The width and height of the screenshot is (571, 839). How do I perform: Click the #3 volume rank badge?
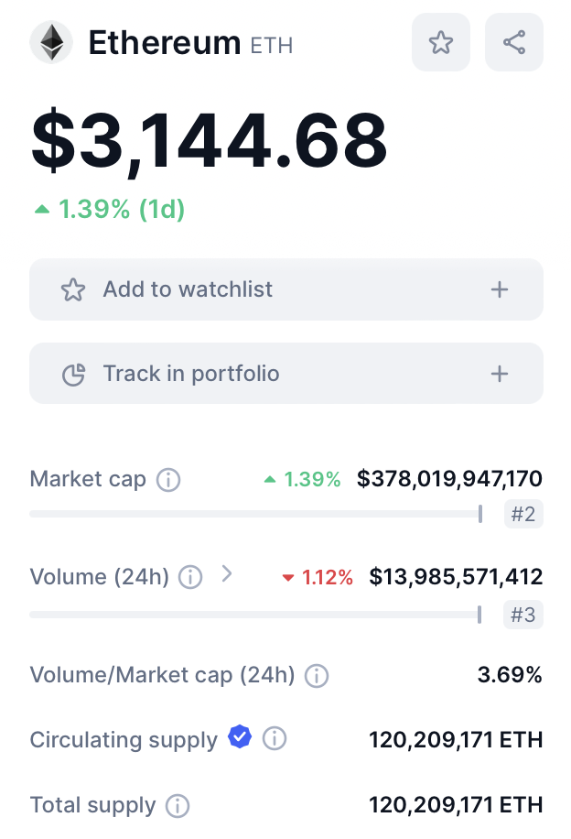(x=523, y=615)
